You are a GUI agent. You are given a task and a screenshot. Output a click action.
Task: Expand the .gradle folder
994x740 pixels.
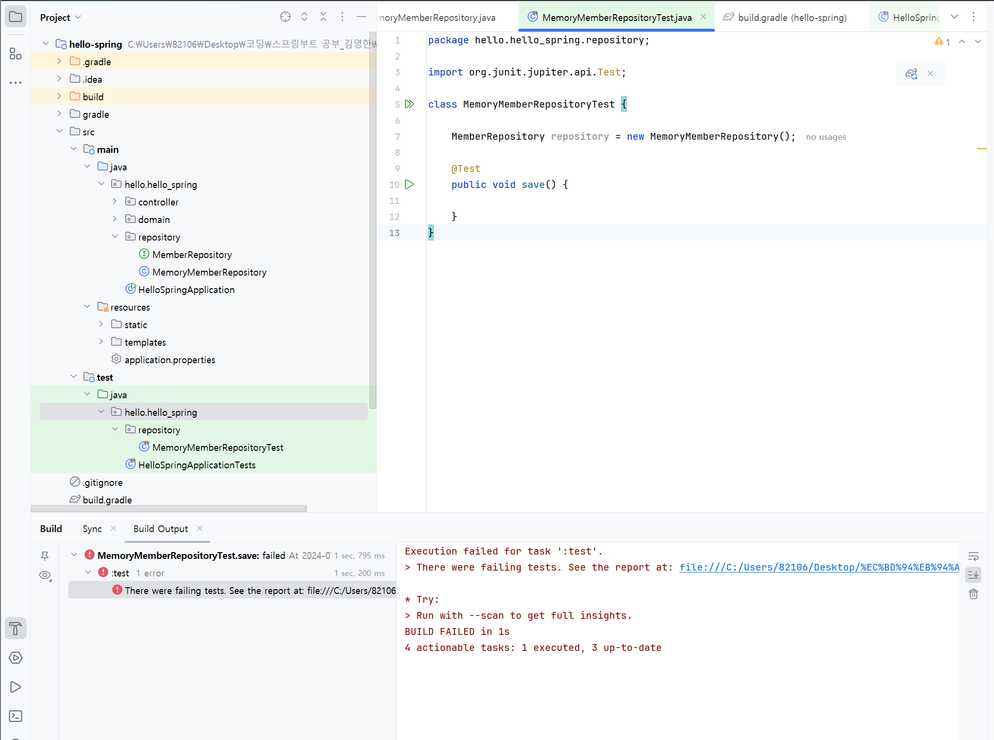[59, 61]
